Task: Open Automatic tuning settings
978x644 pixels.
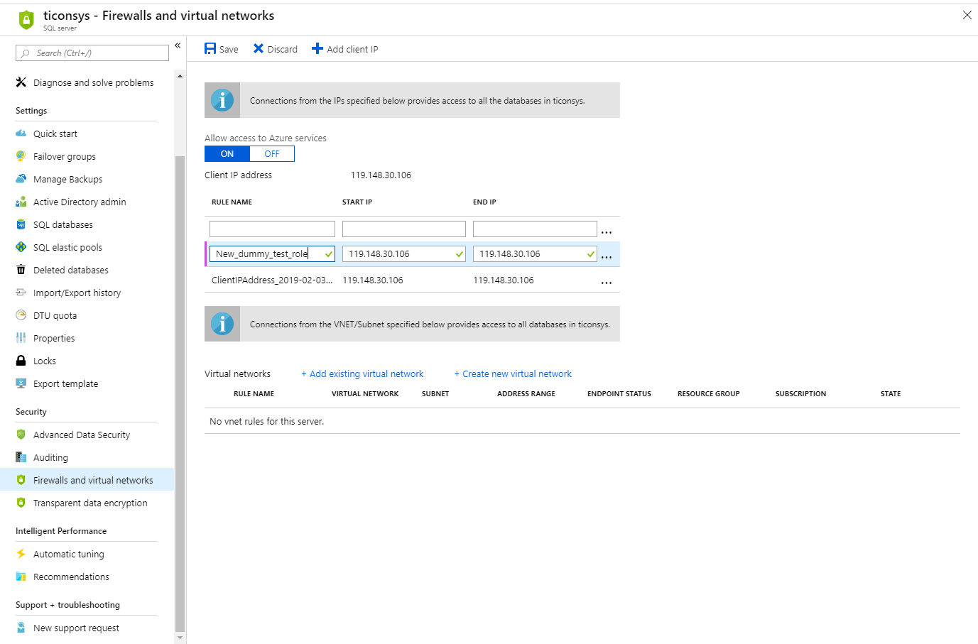Action: (x=70, y=554)
